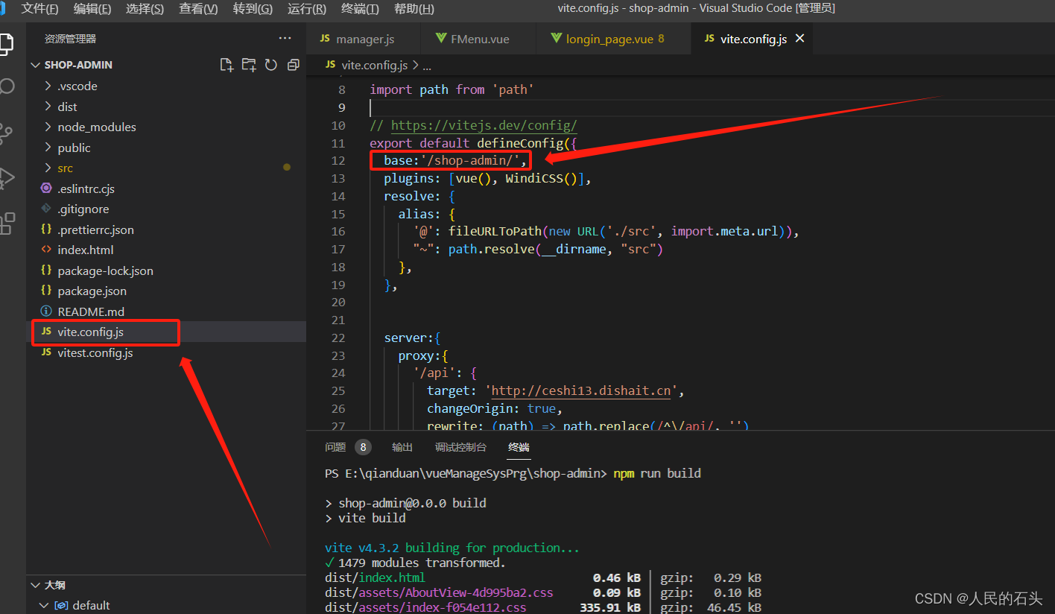Click the New File icon in explorer header
The width and height of the screenshot is (1055, 614).
[x=226, y=65]
